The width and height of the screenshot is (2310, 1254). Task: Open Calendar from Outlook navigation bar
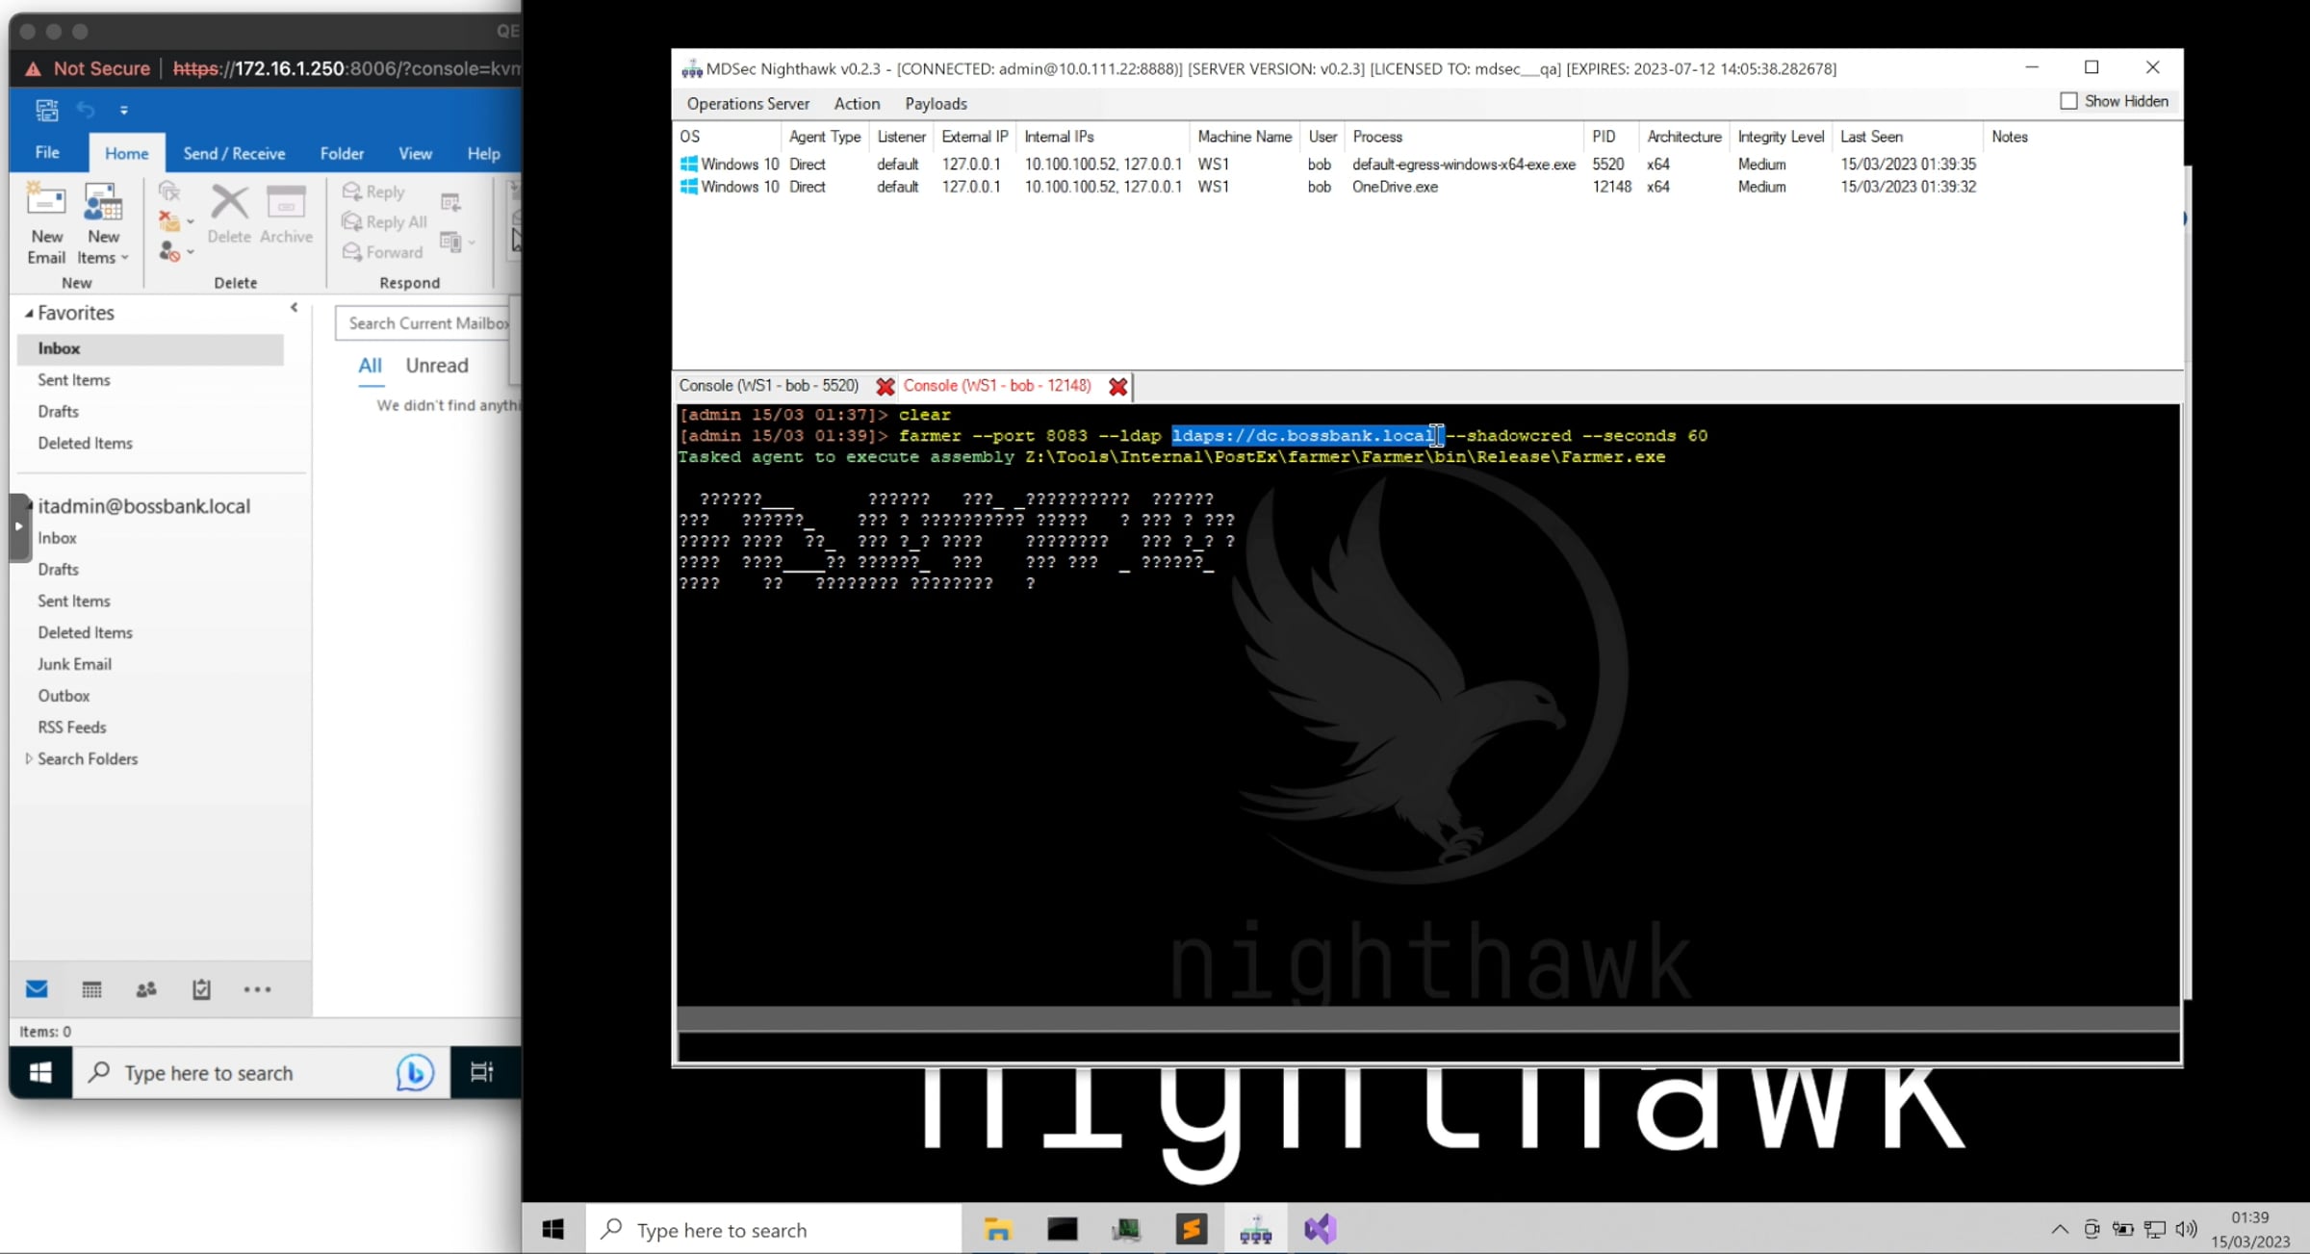tap(91, 989)
